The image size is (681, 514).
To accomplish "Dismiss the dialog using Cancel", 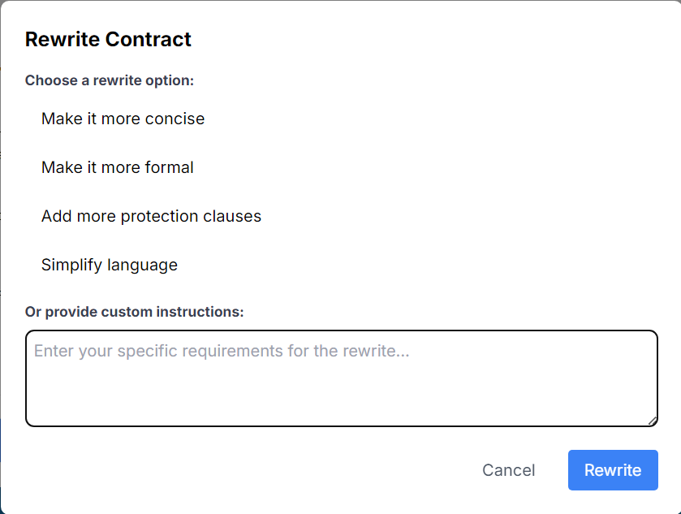I will pyautogui.click(x=508, y=470).
